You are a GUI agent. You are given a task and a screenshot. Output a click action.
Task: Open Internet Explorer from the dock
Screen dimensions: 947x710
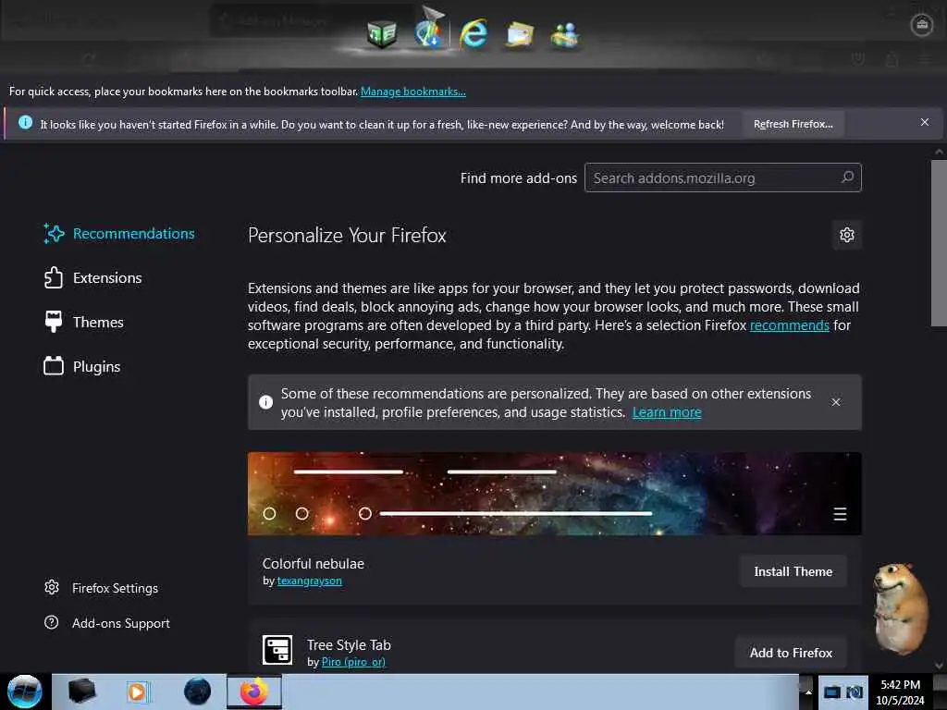[473, 33]
